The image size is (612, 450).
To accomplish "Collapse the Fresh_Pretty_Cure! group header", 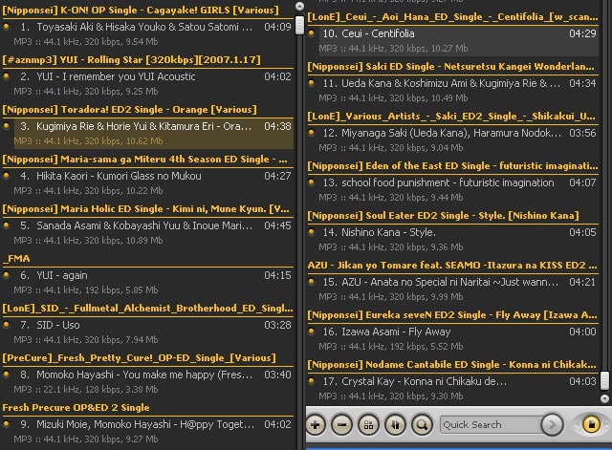I will 147,357.
